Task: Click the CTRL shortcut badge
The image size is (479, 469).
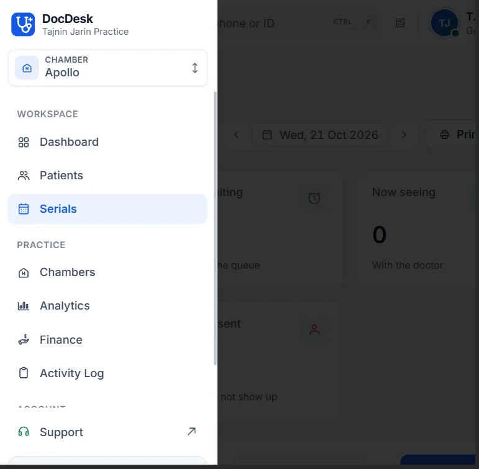Action: tap(342, 22)
